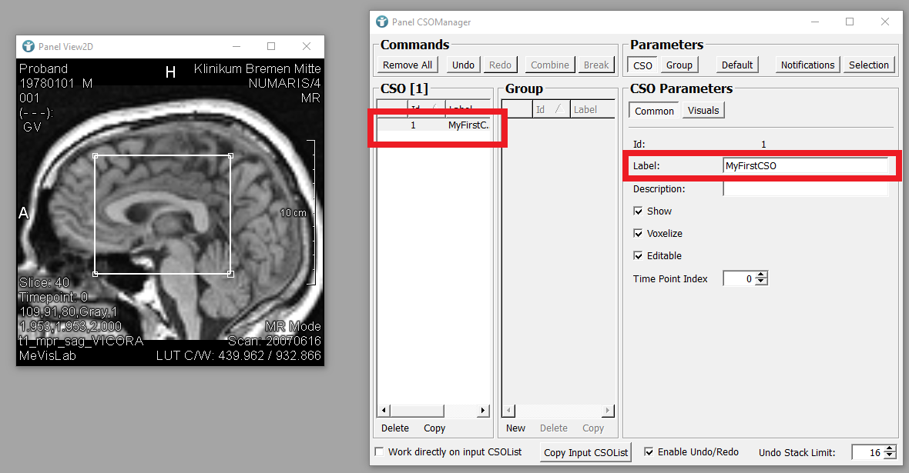Click the Undo Stack Limit down arrow
The image size is (909, 473).
tap(890, 456)
